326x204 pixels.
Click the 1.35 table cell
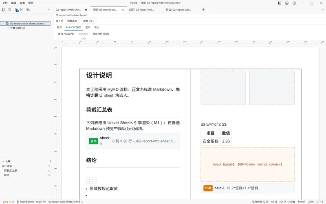point(226,141)
